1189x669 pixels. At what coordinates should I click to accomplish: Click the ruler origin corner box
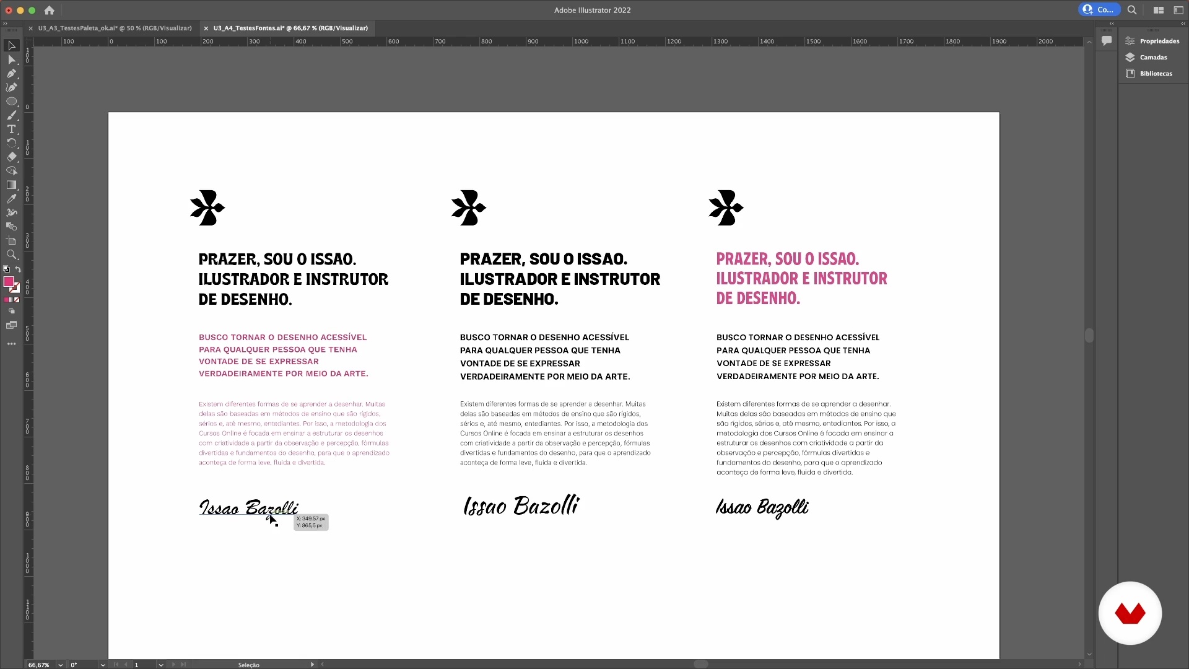[28, 42]
